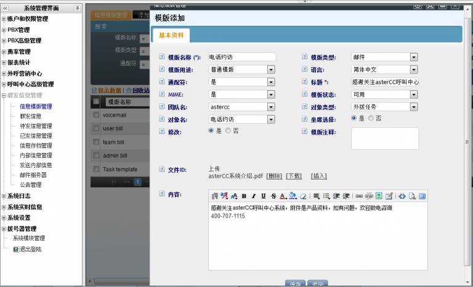Toggle bold formatting in the content editor
This screenshot has height=287, width=473.
pyautogui.click(x=244, y=196)
